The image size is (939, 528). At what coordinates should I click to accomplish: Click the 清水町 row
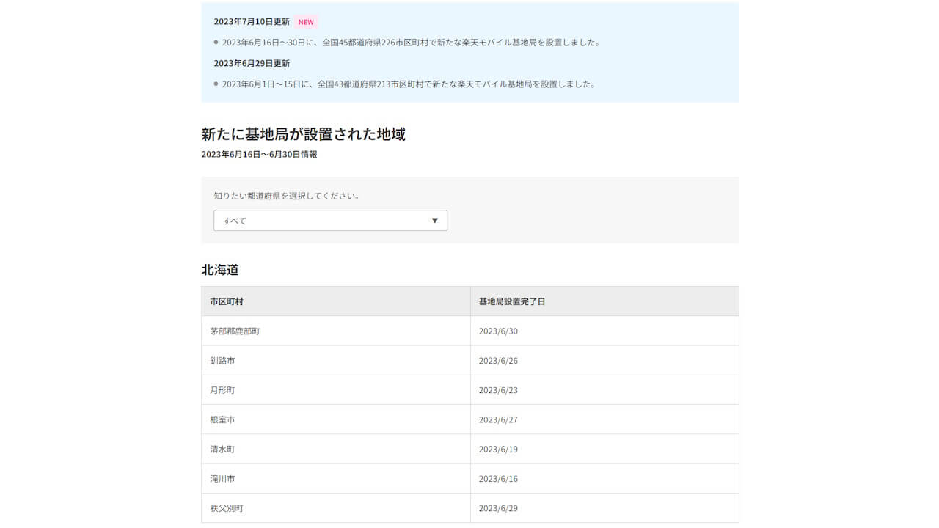222,448
